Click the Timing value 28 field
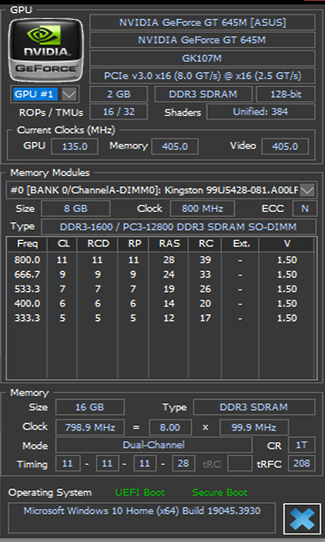Viewport: 325px width, 542px height. coord(183,463)
